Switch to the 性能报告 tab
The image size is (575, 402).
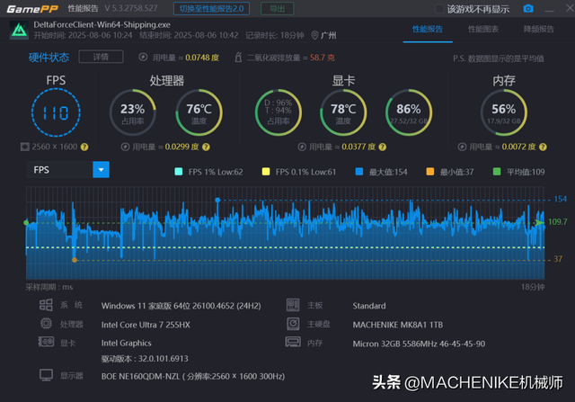point(428,29)
